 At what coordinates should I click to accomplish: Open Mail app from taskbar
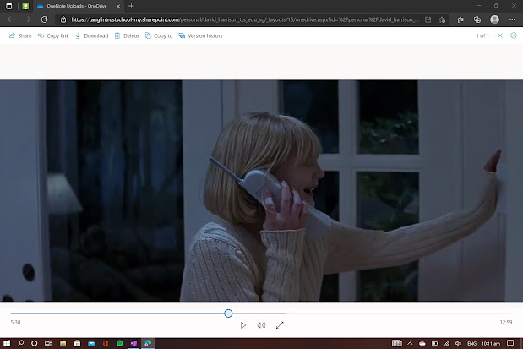pyautogui.click(x=91, y=343)
